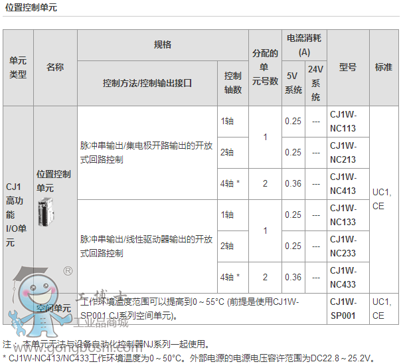Click unit number 2 in NC413 row
The image size is (403, 364).
[x=265, y=183]
